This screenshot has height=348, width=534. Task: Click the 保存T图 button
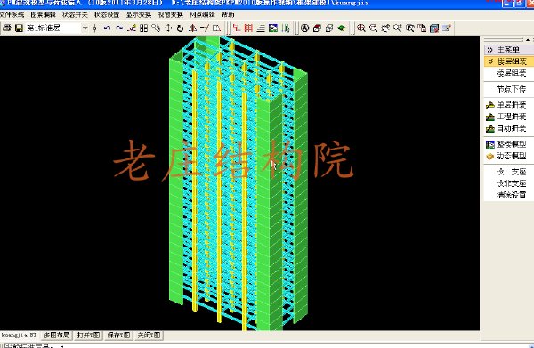tap(118, 335)
